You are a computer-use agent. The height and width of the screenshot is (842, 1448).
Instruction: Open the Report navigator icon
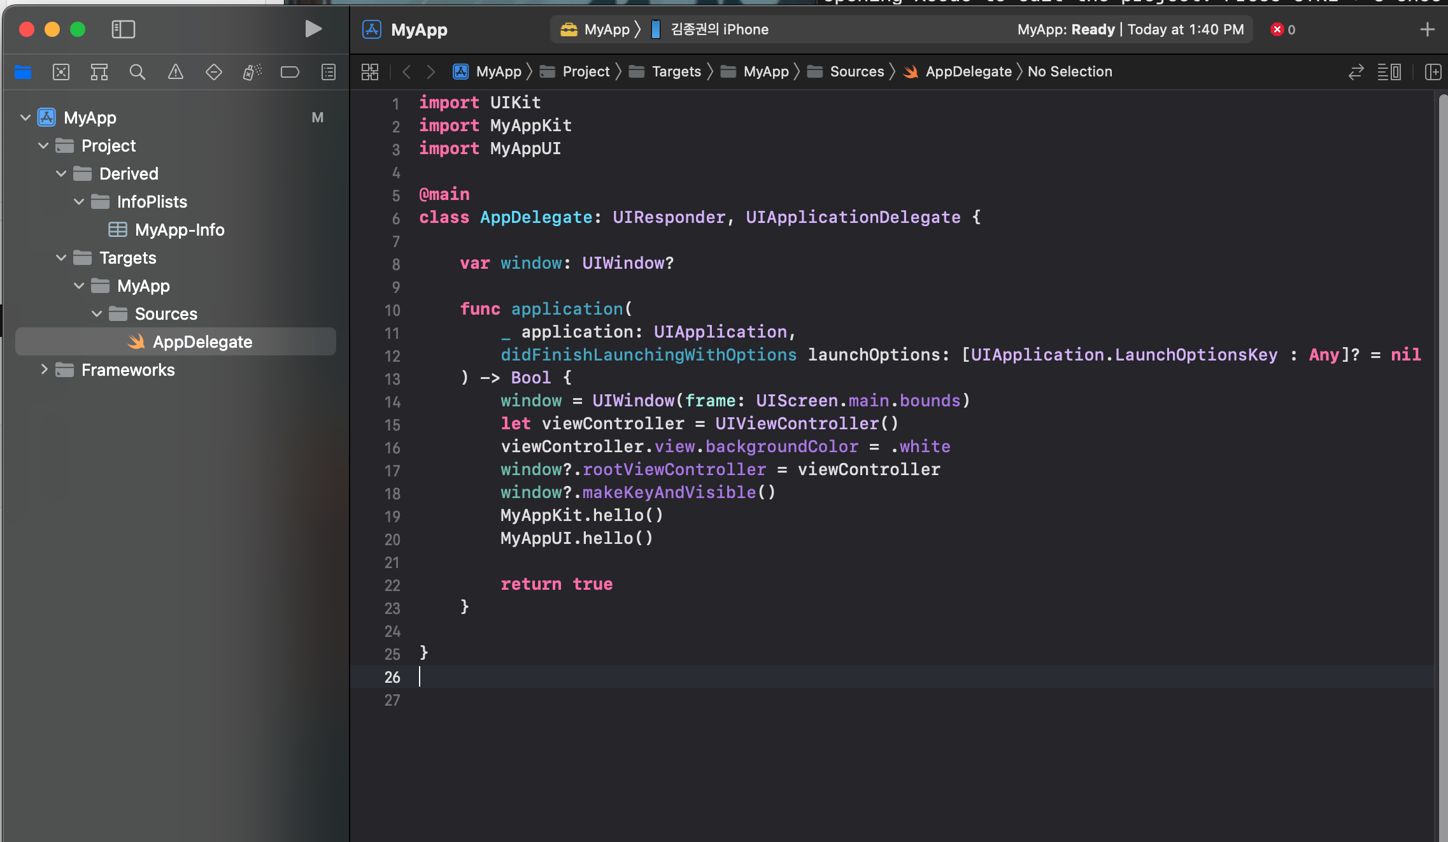pos(329,72)
